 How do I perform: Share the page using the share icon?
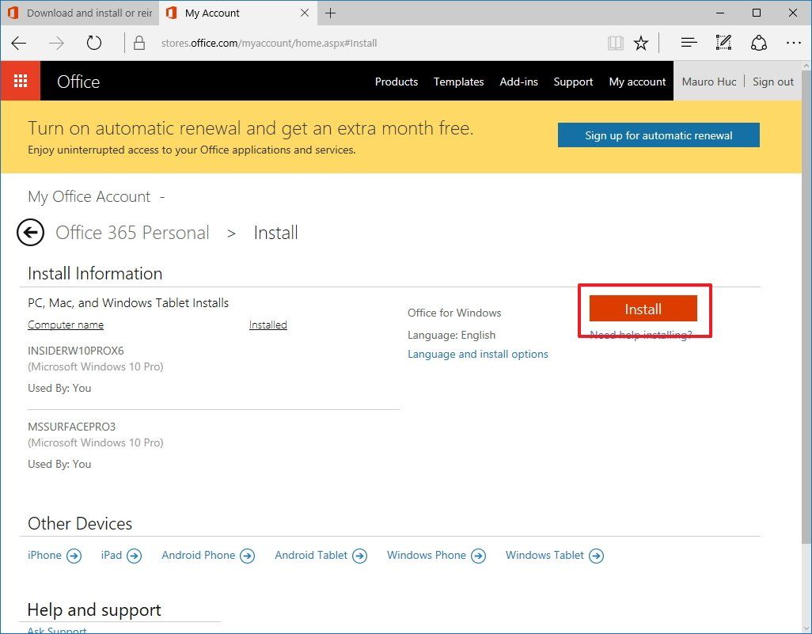click(758, 43)
